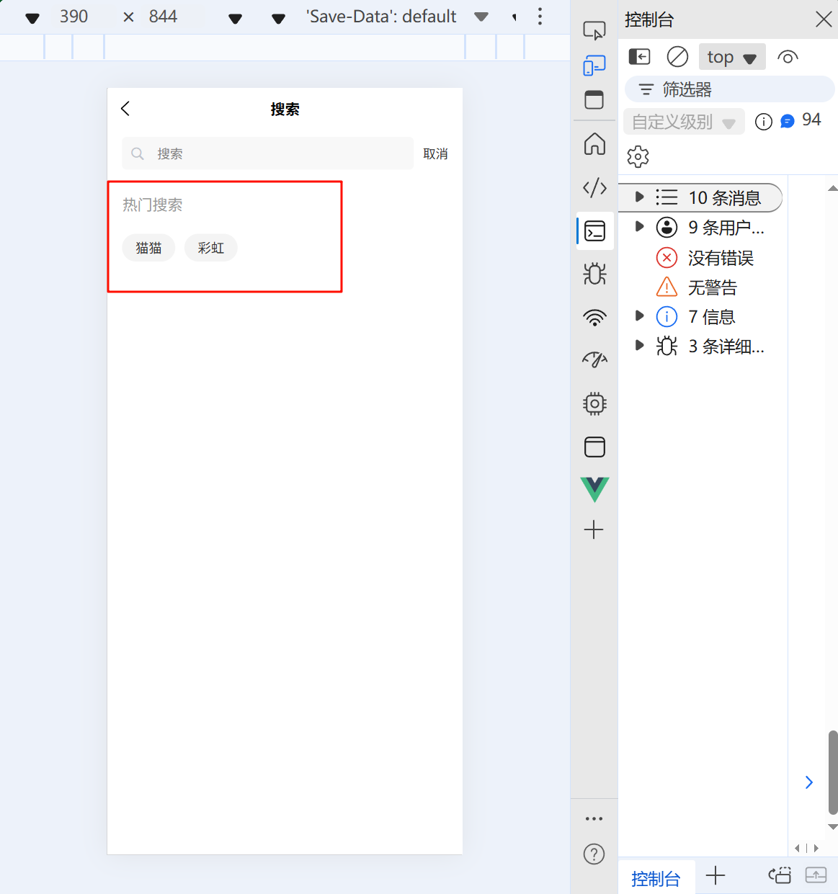
Task: Focus the 搜索 search input field
Action: [x=267, y=153]
